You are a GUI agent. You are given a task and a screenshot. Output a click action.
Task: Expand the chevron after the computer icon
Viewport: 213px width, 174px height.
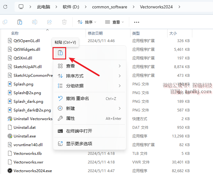coord(30,7)
